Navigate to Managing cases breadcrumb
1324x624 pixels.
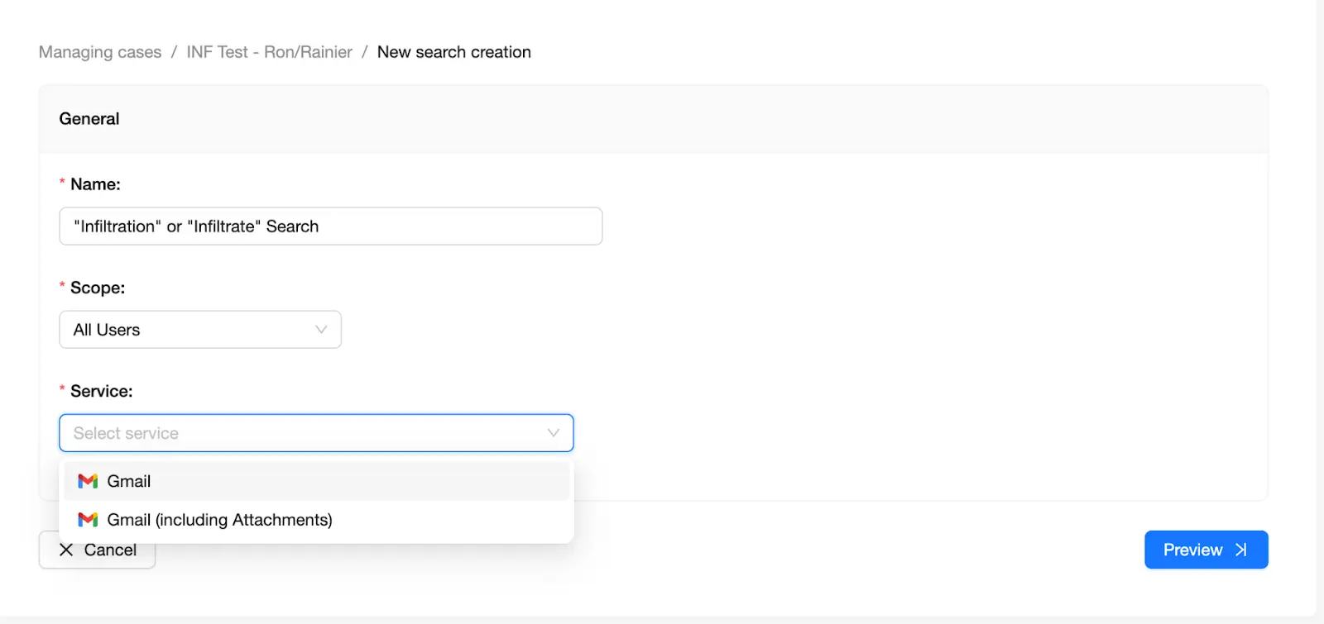pos(99,51)
